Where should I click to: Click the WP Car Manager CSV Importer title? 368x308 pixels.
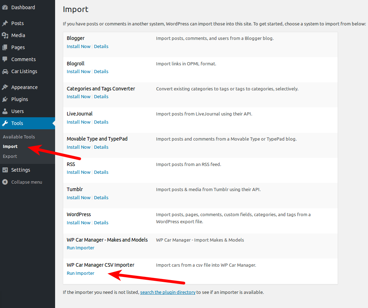click(x=100, y=265)
